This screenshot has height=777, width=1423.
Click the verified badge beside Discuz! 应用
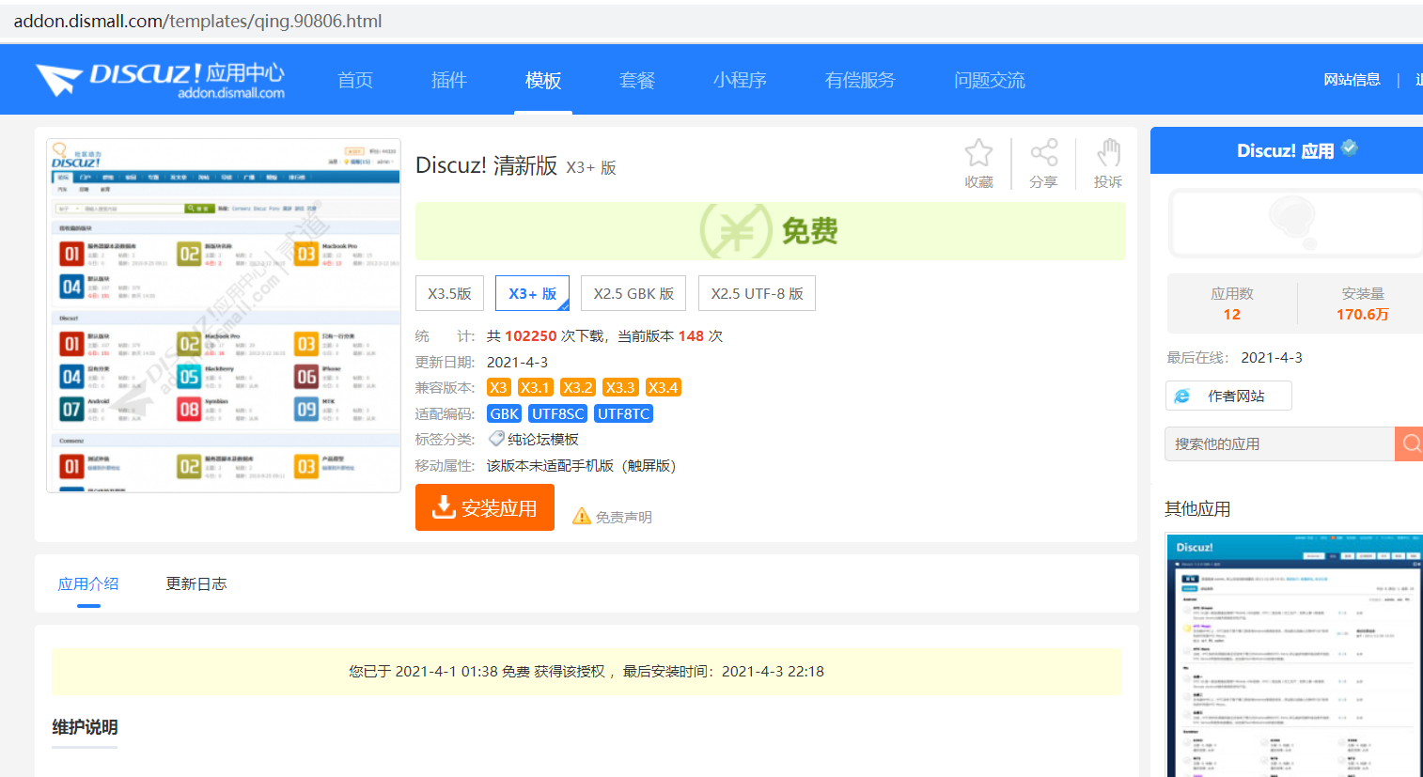coord(1350,148)
